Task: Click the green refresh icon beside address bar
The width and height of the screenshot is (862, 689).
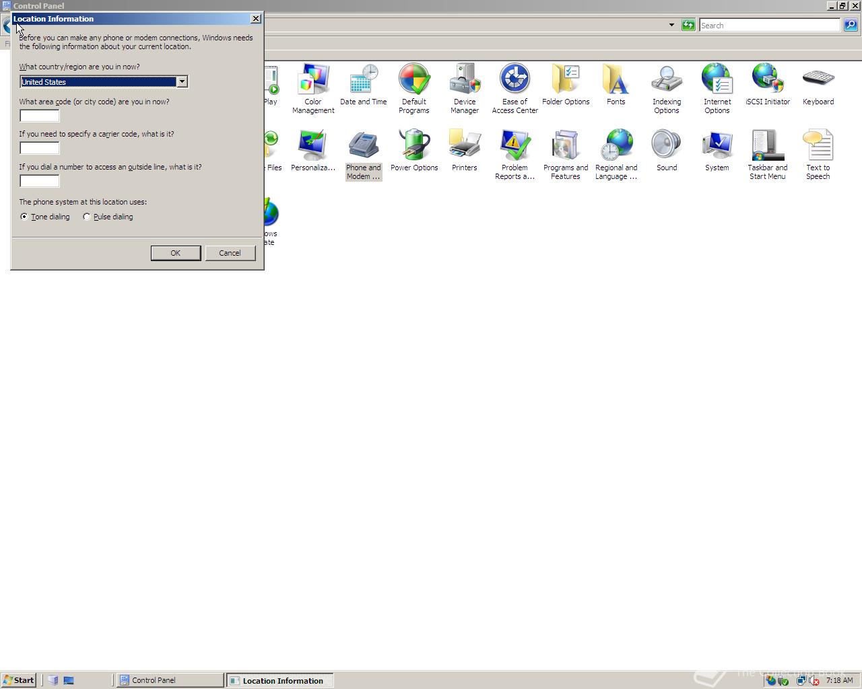Action: [688, 25]
